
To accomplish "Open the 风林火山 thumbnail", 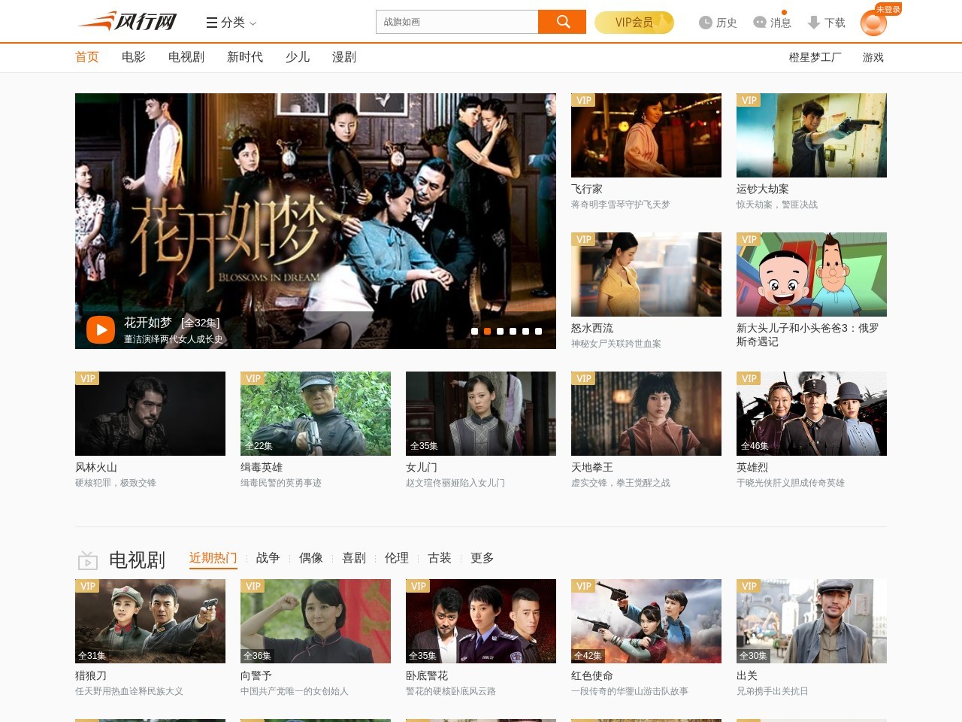I will coord(150,414).
